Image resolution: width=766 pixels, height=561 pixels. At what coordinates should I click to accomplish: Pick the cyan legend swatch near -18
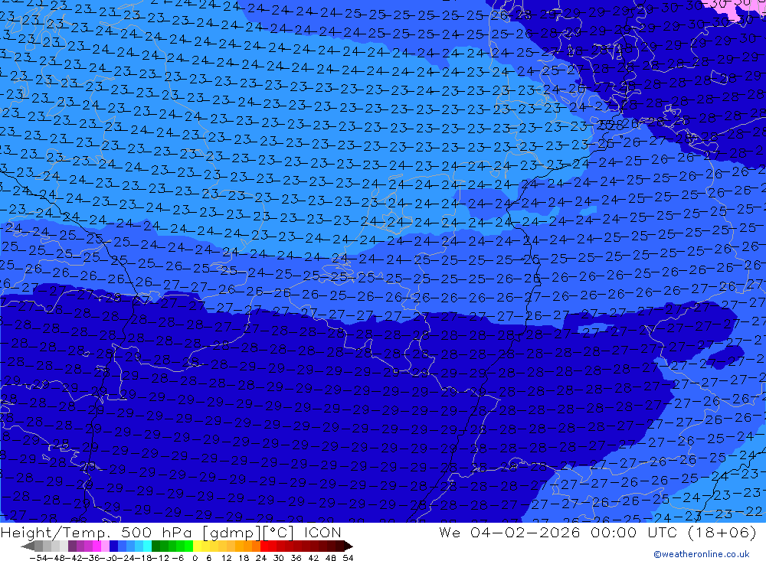(x=147, y=546)
